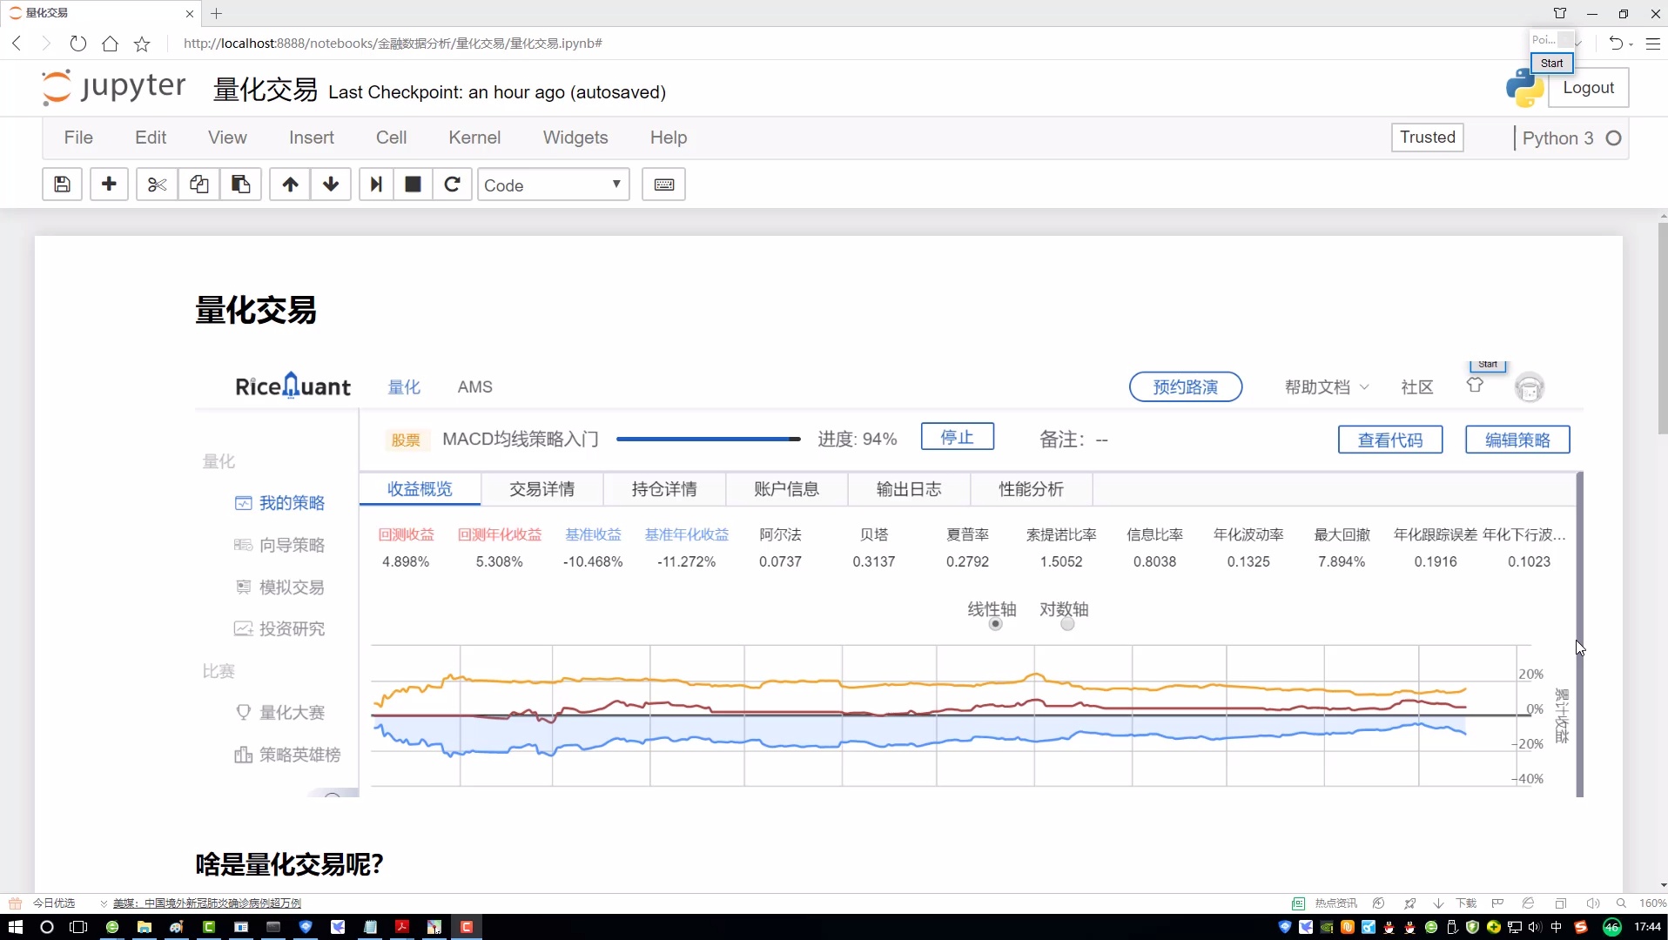Open 我的策略 in the sidebar

tap(280, 503)
